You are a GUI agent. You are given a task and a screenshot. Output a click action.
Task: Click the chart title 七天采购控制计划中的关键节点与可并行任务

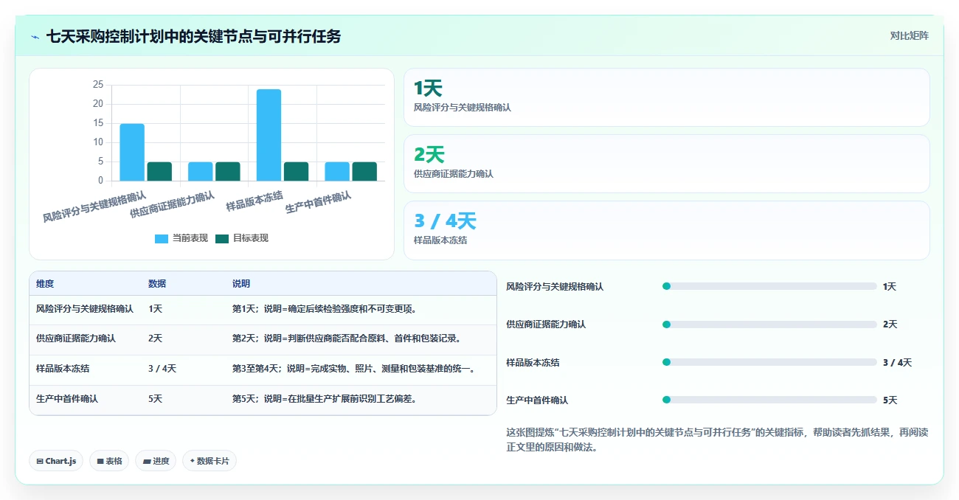(x=193, y=36)
